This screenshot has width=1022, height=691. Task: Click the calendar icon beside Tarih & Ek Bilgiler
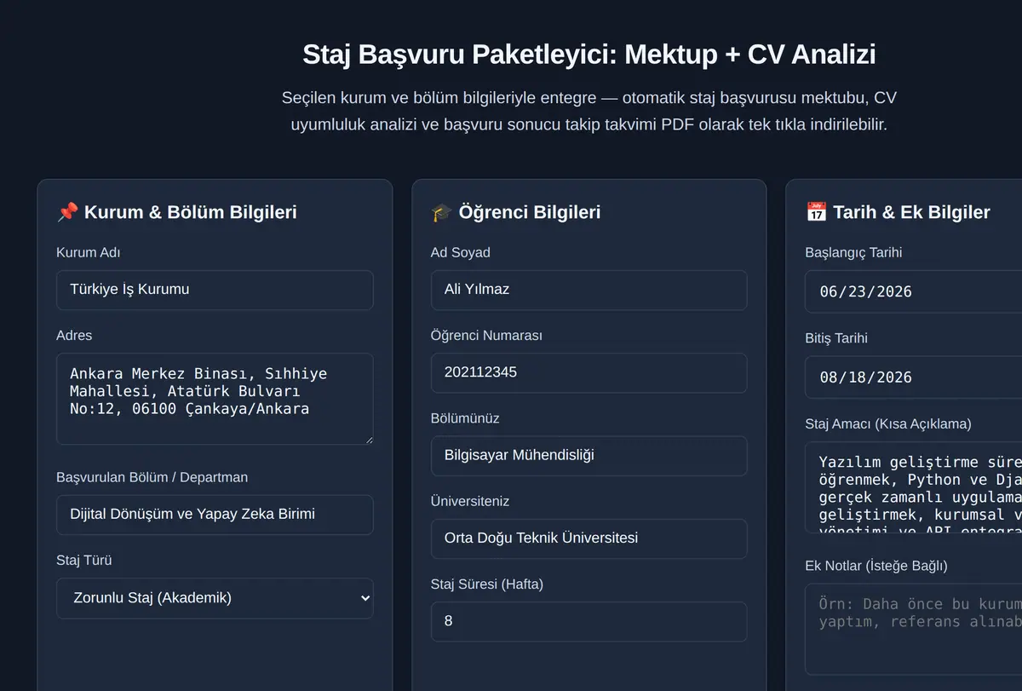tap(816, 212)
